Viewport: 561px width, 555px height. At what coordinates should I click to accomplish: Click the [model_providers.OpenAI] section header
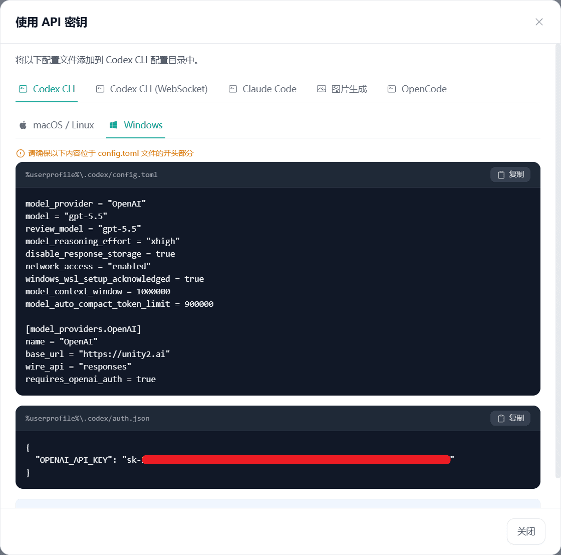point(83,329)
